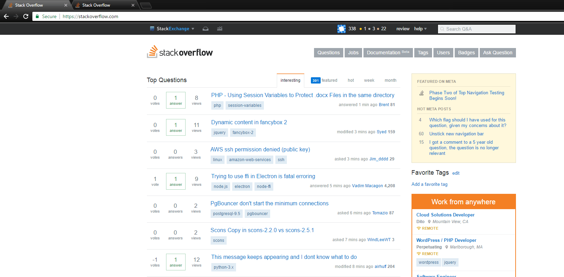Click the node-ffi tag
The width and height of the screenshot is (564, 277).
pyautogui.click(x=264, y=187)
